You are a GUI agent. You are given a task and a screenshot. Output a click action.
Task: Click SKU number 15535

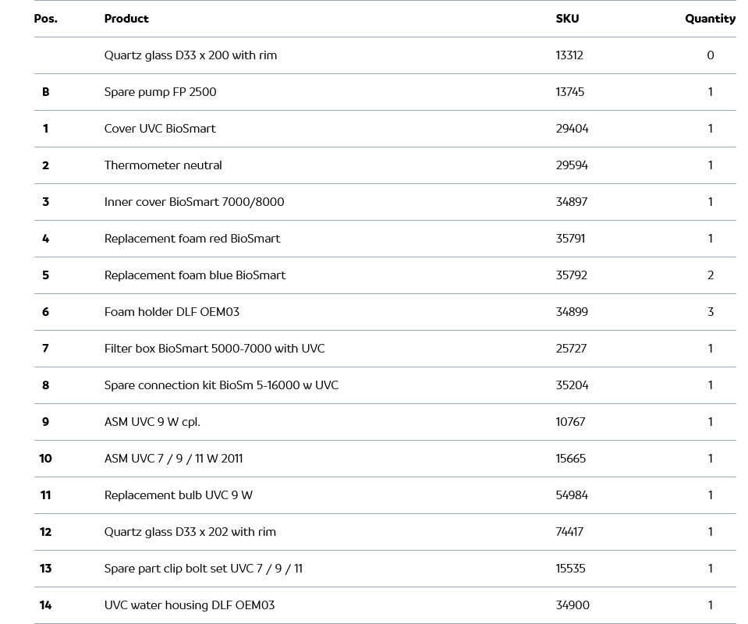[570, 569]
